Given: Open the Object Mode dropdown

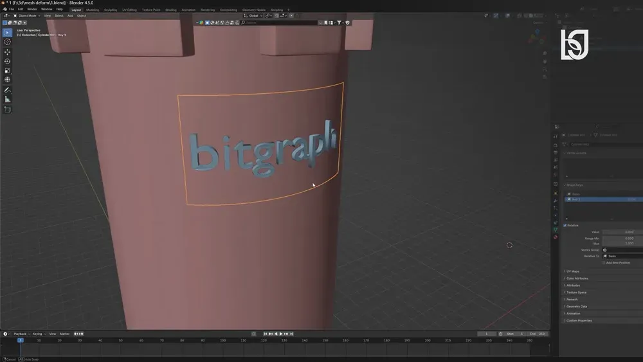Looking at the screenshot, I should (x=26, y=15).
